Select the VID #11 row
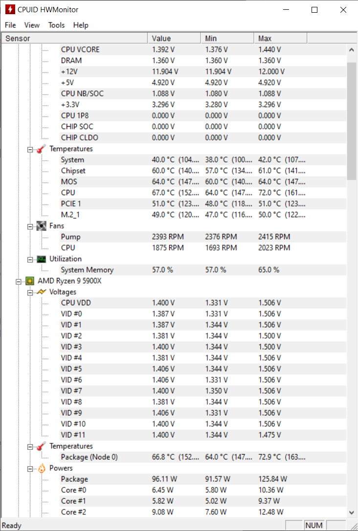The width and height of the screenshot is (358, 531). 202,435
